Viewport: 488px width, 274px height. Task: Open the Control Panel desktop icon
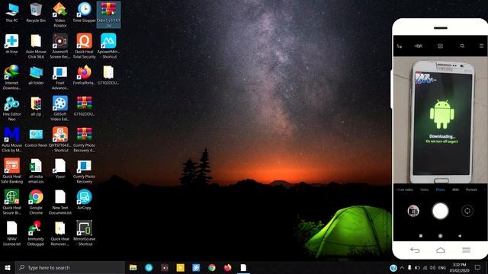(x=36, y=137)
